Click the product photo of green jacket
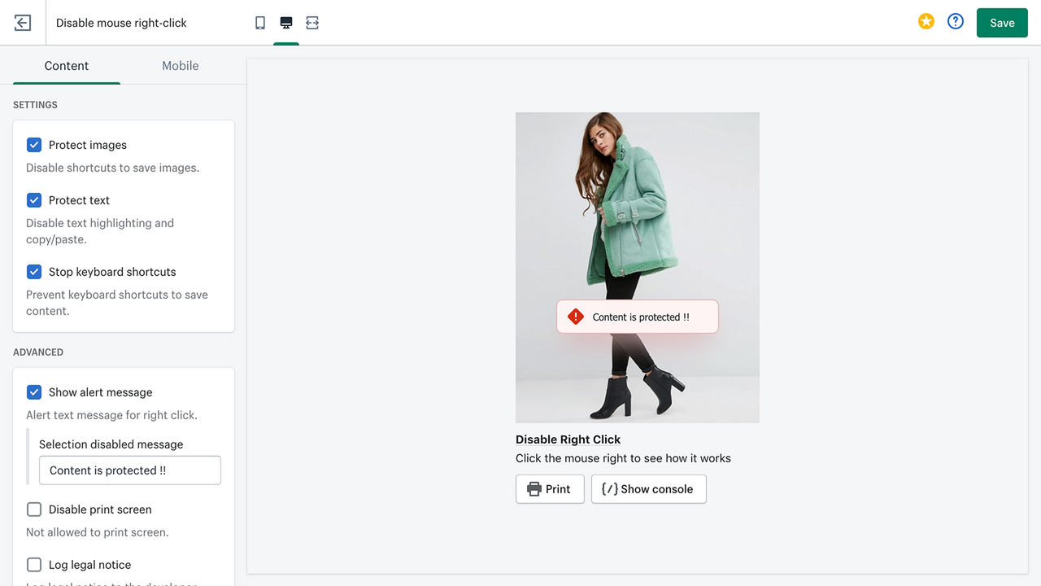The image size is (1041, 586). coord(638,268)
